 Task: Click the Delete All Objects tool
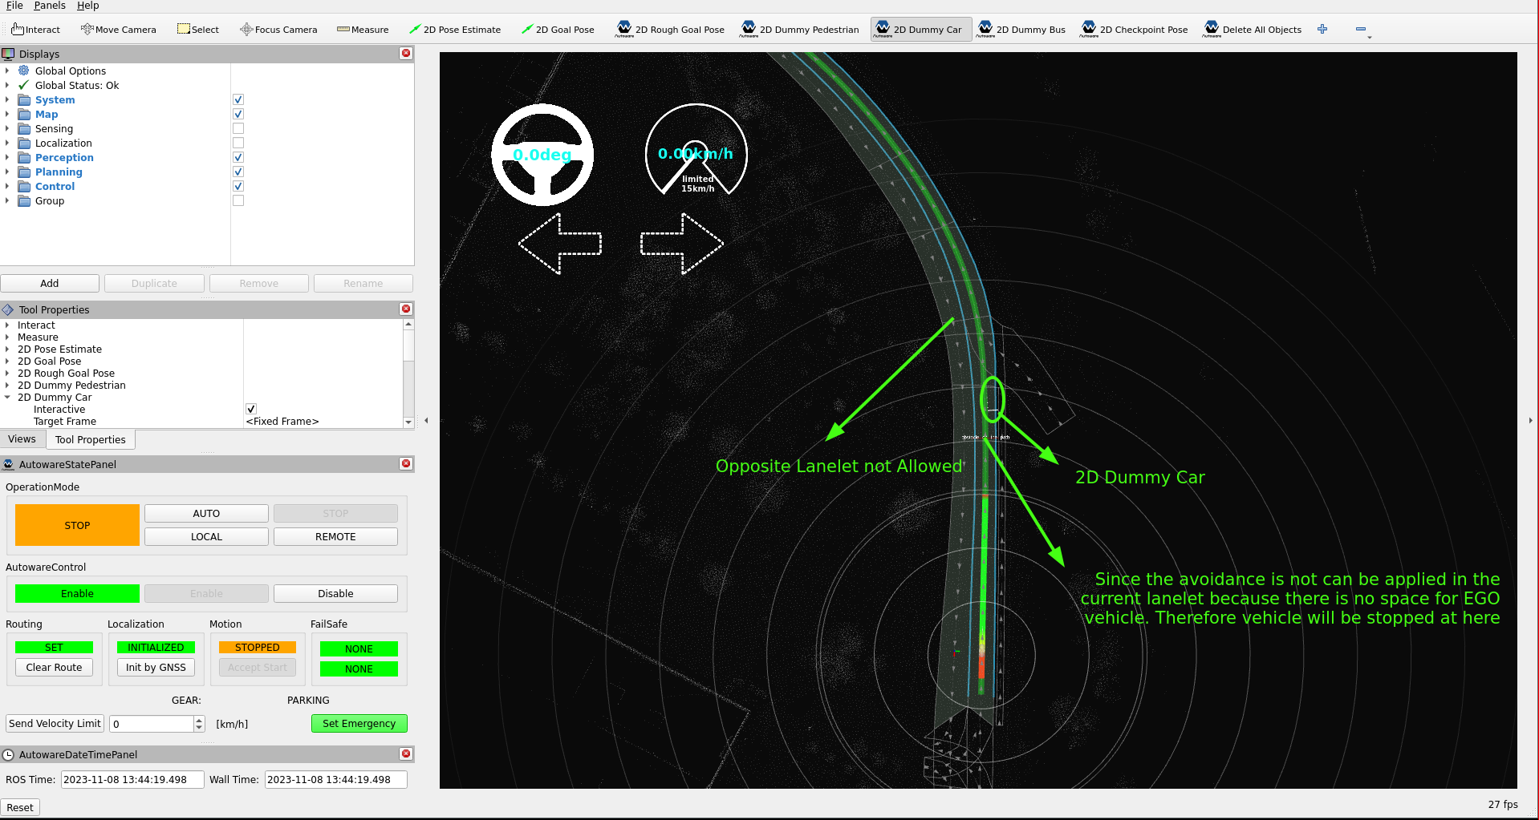1252,30
